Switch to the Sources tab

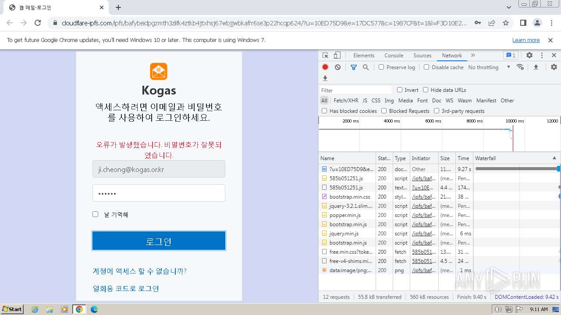coord(423,56)
